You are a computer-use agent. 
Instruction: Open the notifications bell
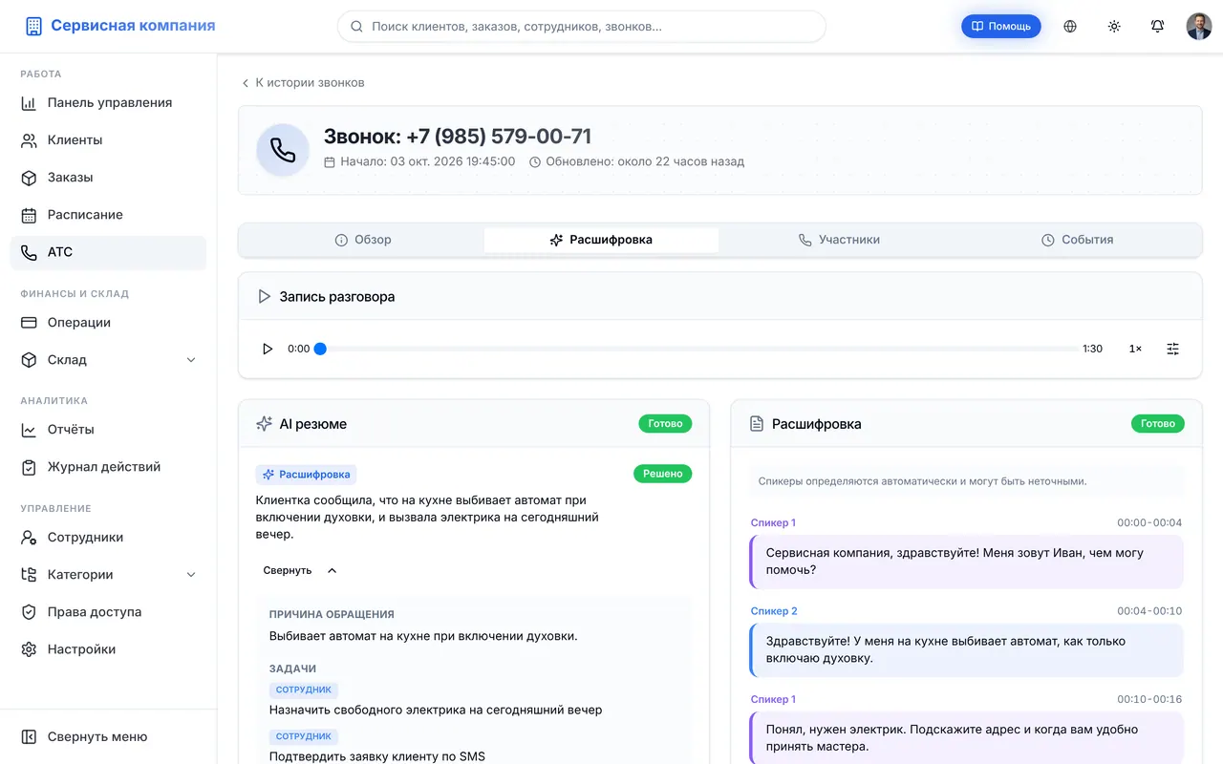1158,26
